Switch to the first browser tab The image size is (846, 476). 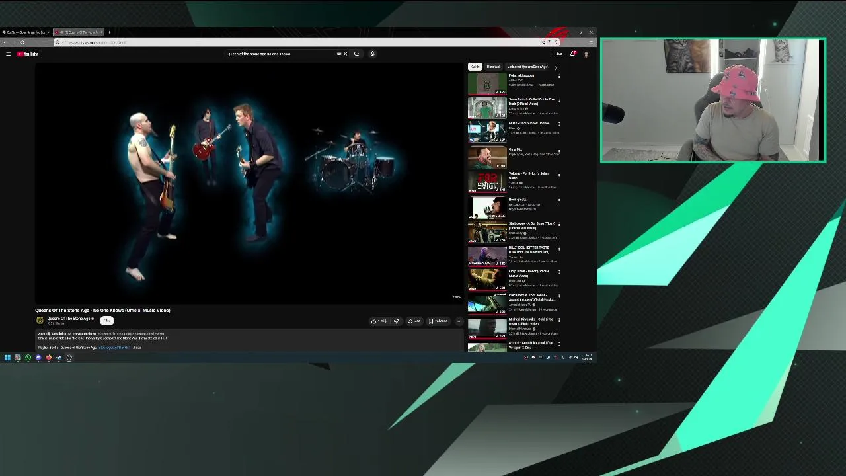[25, 32]
